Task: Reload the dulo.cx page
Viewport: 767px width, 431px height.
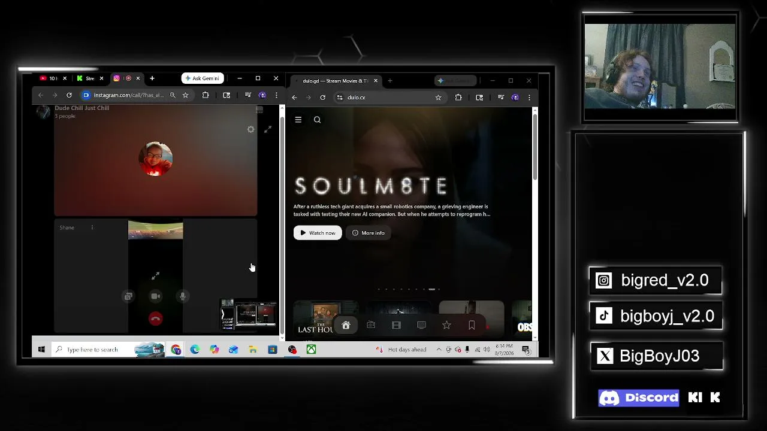Action: tap(323, 98)
